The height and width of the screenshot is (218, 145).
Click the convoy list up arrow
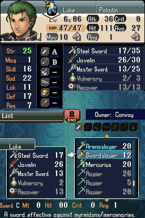coord(106,136)
